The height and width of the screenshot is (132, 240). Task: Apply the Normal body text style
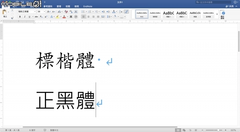(x=142, y=14)
